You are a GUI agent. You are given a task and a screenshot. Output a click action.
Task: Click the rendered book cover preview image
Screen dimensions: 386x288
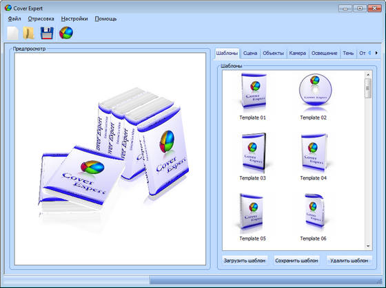(x=110, y=159)
